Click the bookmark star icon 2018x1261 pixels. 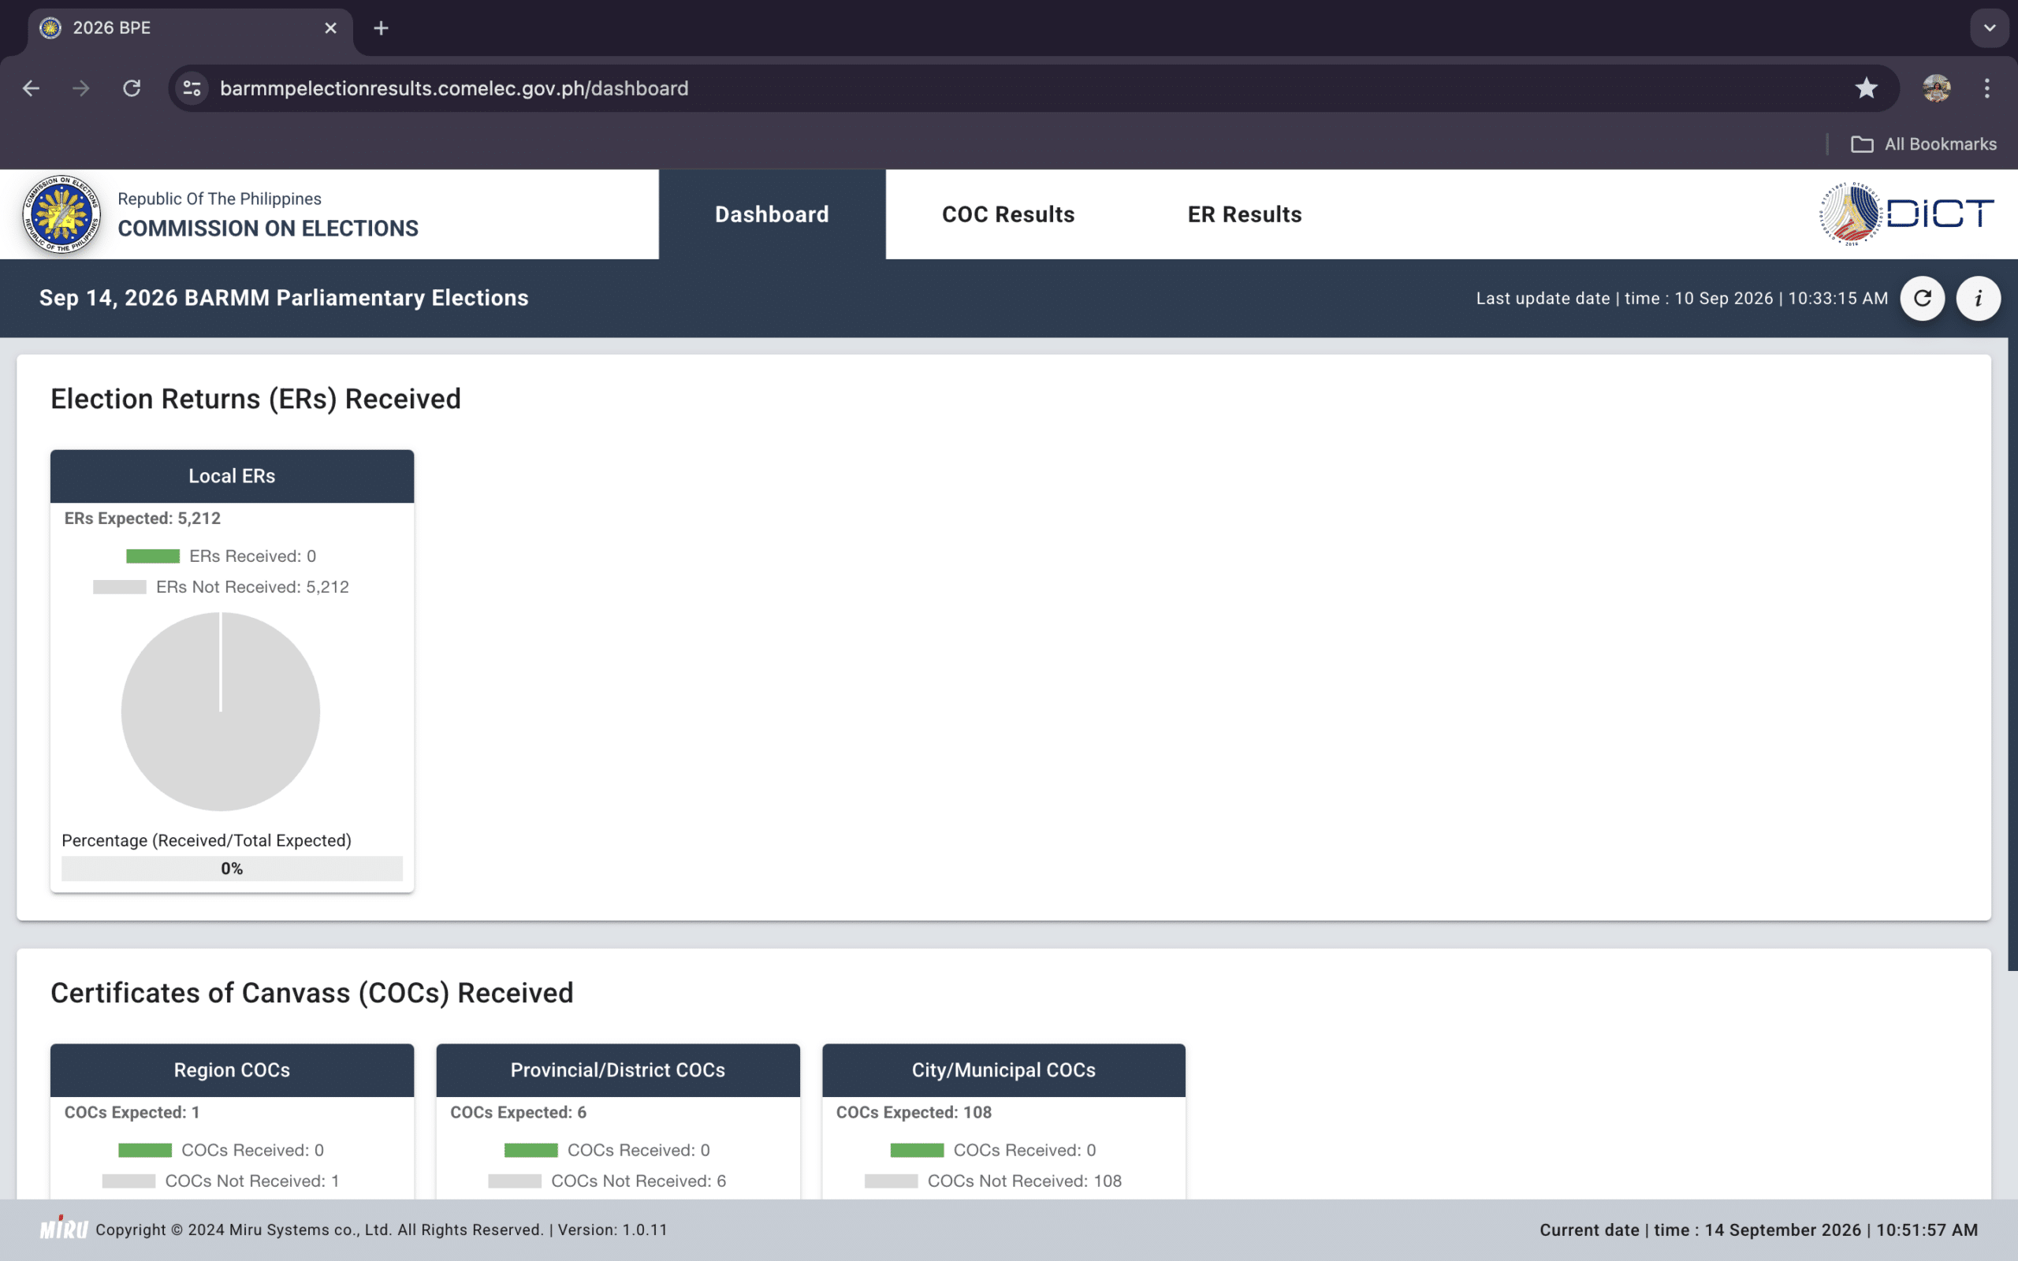[1866, 88]
